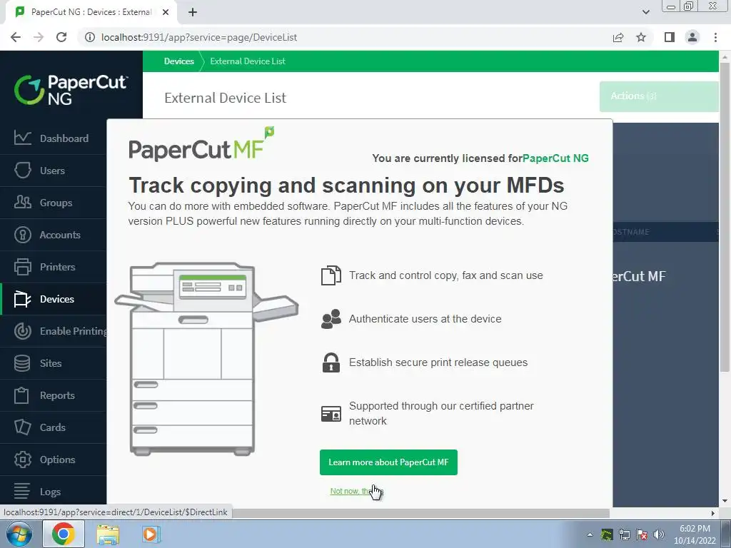Click the PaperCut NG license link
This screenshot has height=548, width=731.
555,158
